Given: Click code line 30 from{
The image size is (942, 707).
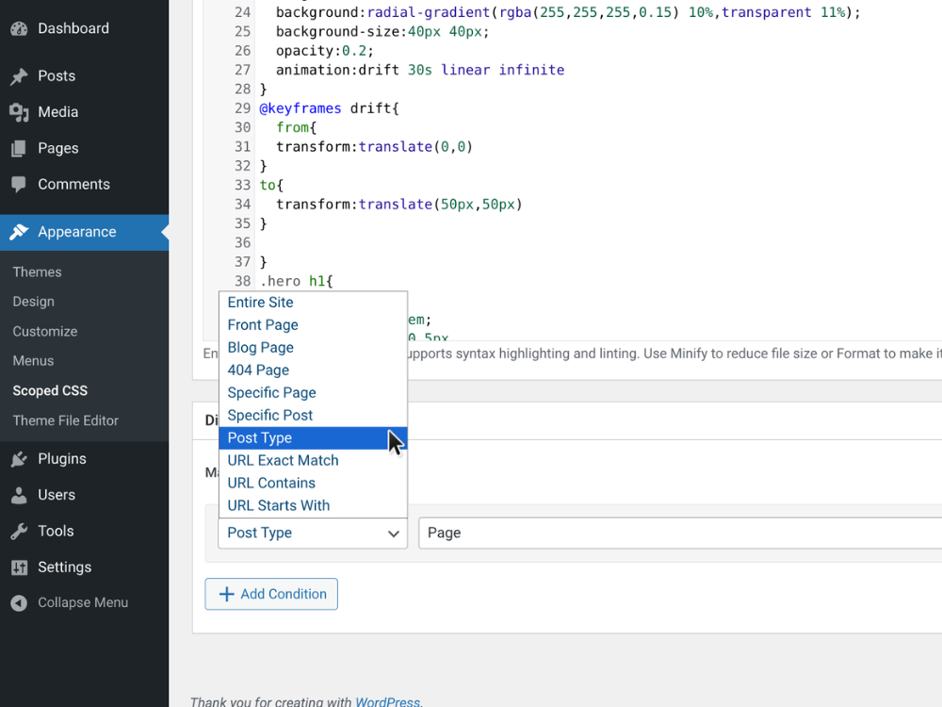Looking at the screenshot, I should coord(296,127).
